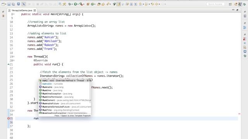Click the Back navigation arrow
248x139 pixels.
click(x=157, y=4)
